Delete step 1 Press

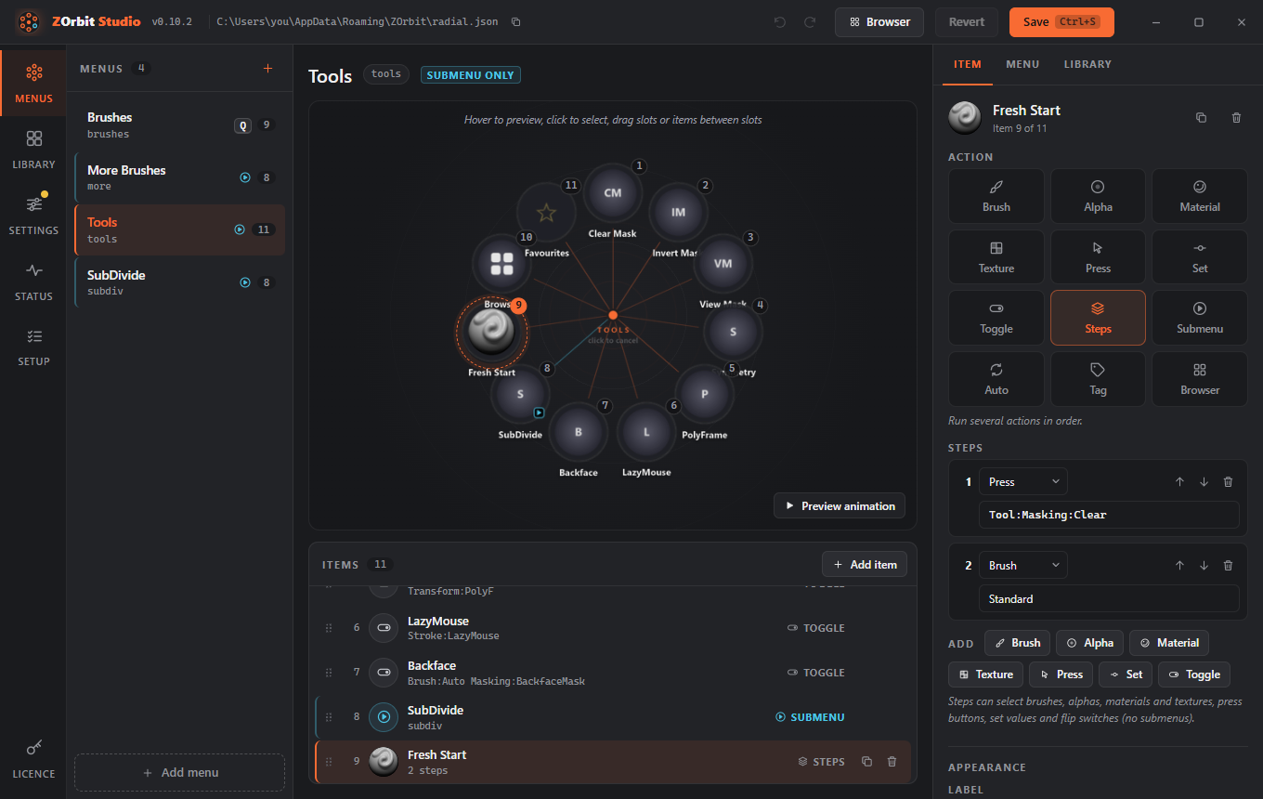click(x=1228, y=481)
